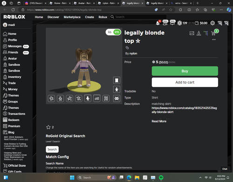Viewport: 233px width, 182px height.
Task: Click the image view icon beside title
Action: tap(192, 33)
